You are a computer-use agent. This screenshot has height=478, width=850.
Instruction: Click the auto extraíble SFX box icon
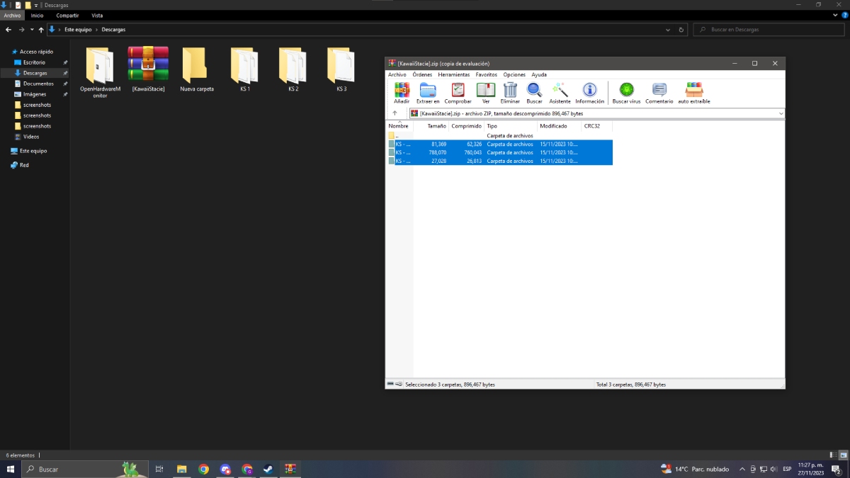click(693, 91)
